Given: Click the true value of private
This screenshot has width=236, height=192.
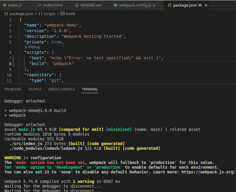Looking at the screenshot, I should click(x=56, y=42).
